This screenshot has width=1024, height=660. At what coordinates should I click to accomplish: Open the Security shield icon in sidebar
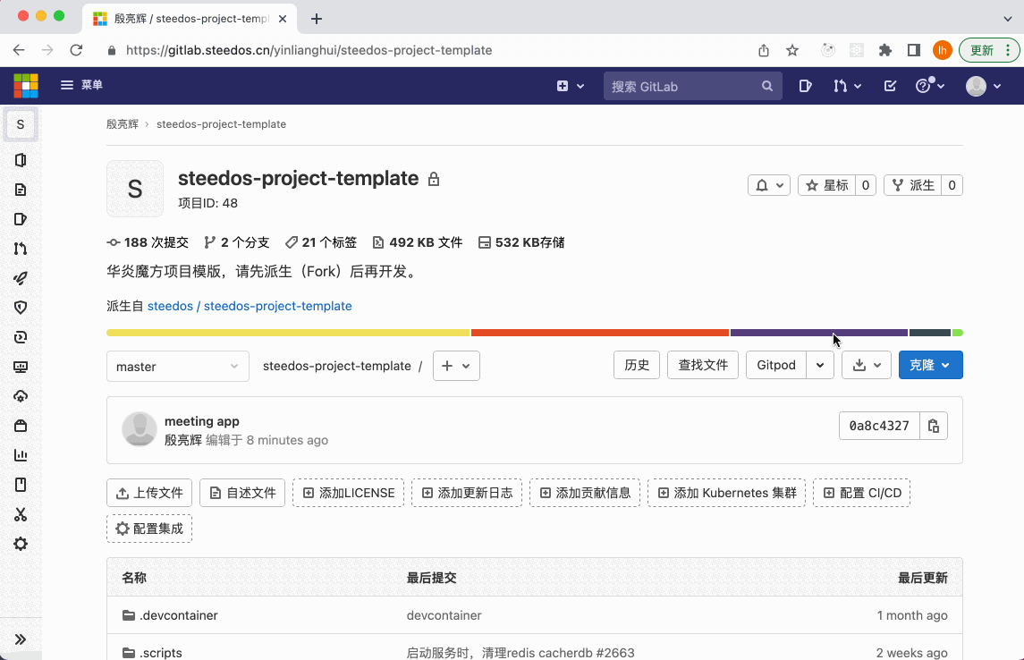21,308
